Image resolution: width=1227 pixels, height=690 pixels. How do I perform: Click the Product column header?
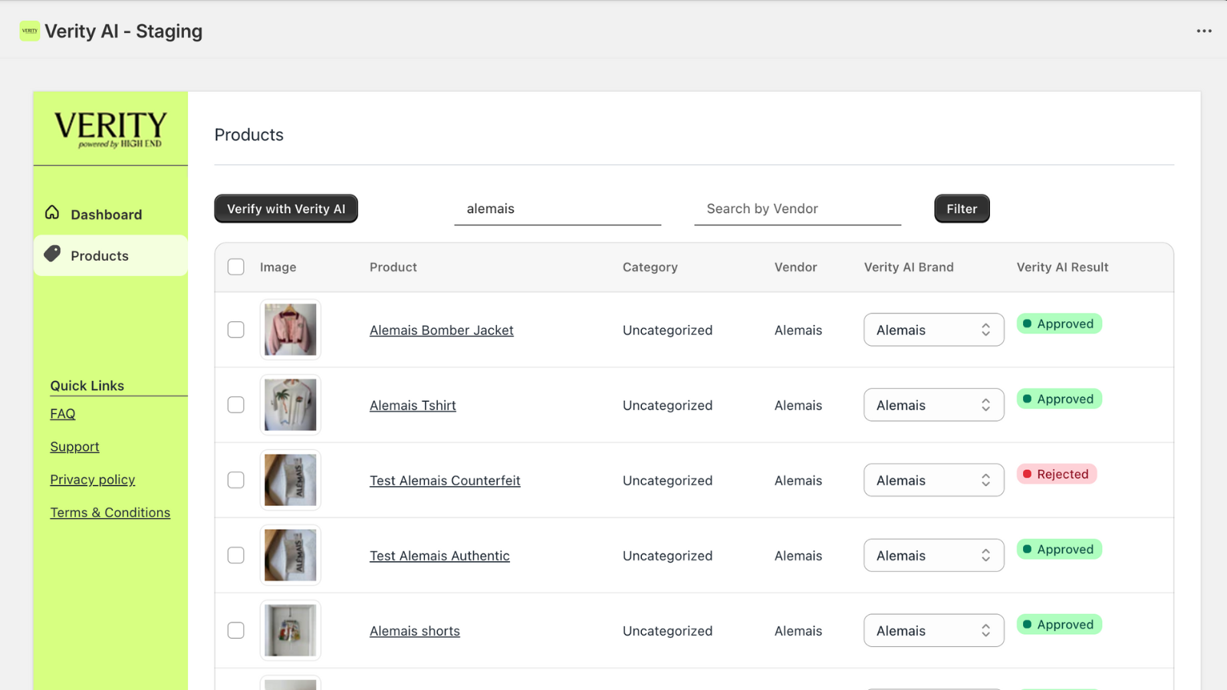(x=393, y=267)
